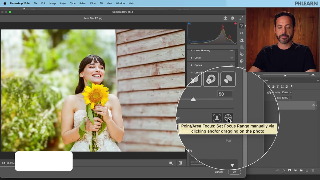Toggle Detail panel eye visibility
Screen dimensions: 320x180
tap(231, 58)
